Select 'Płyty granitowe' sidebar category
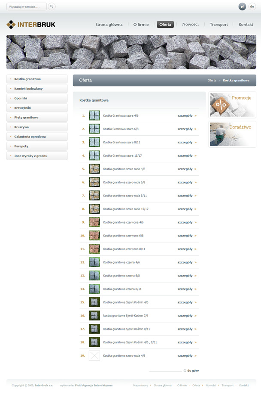Image resolution: width=261 pixels, height=398 pixels. pos(26,118)
